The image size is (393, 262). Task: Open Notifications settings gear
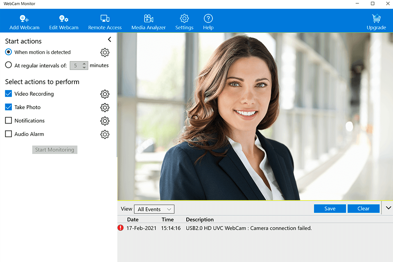click(x=105, y=121)
